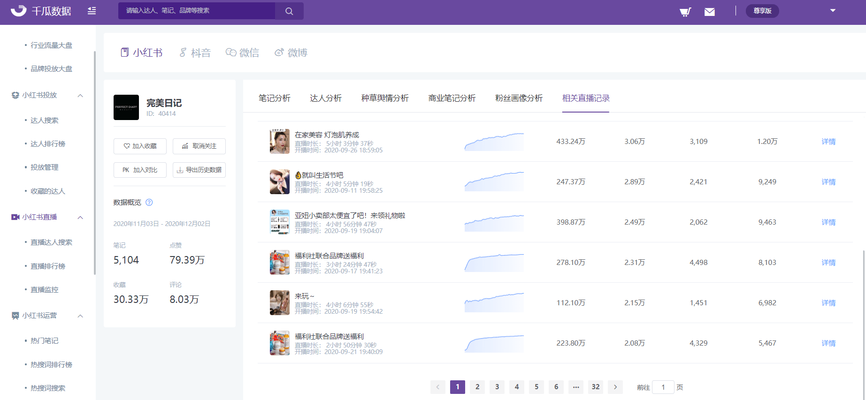Switch to the 抖音 platform tab
Image resolution: width=866 pixels, height=400 pixels.
[195, 53]
